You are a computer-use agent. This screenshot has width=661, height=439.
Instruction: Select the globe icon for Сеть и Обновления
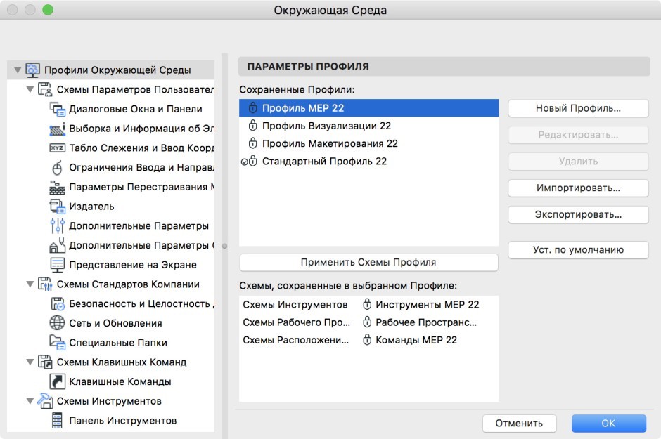click(x=58, y=323)
